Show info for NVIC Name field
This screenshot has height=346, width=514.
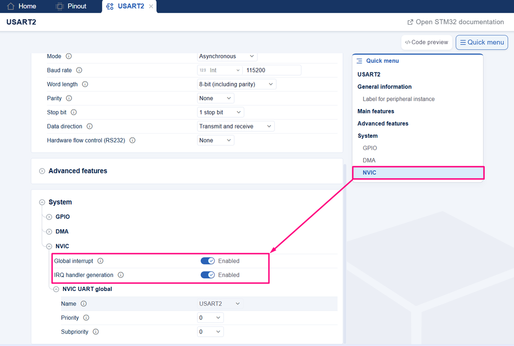pos(83,304)
